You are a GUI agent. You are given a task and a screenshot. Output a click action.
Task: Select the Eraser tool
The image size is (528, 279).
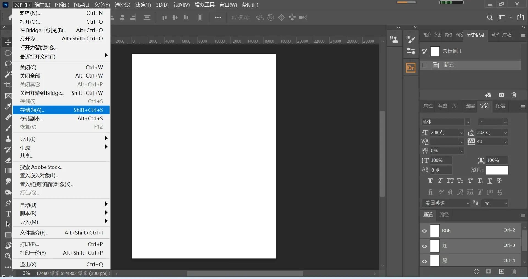click(8, 160)
